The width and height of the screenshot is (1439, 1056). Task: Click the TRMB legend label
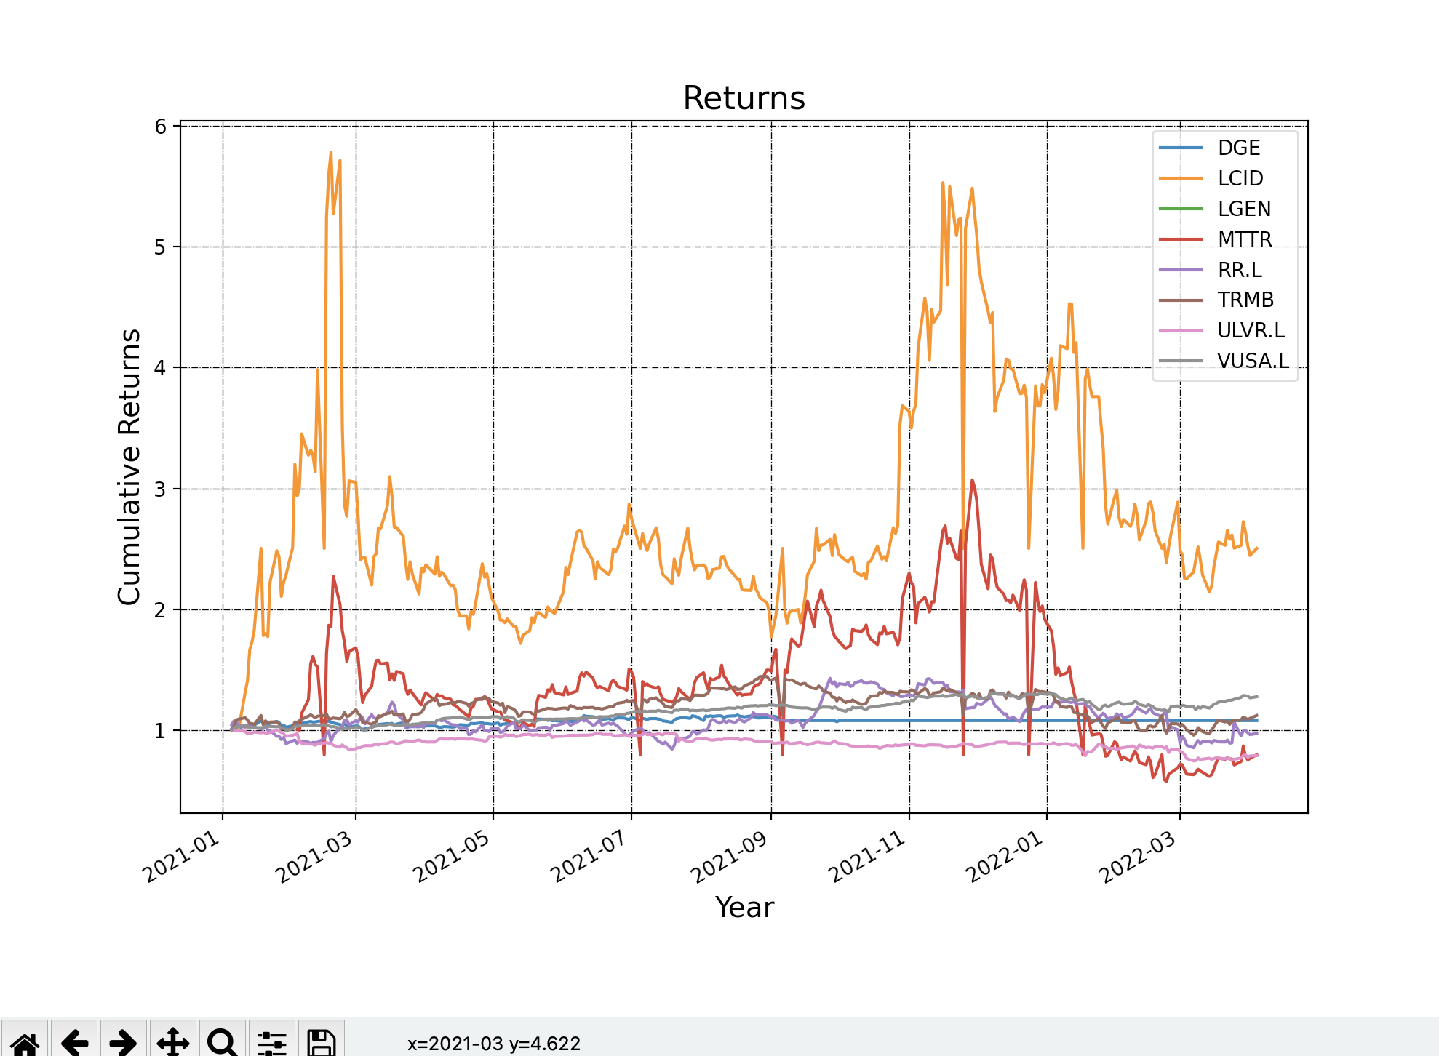coord(1245,300)
